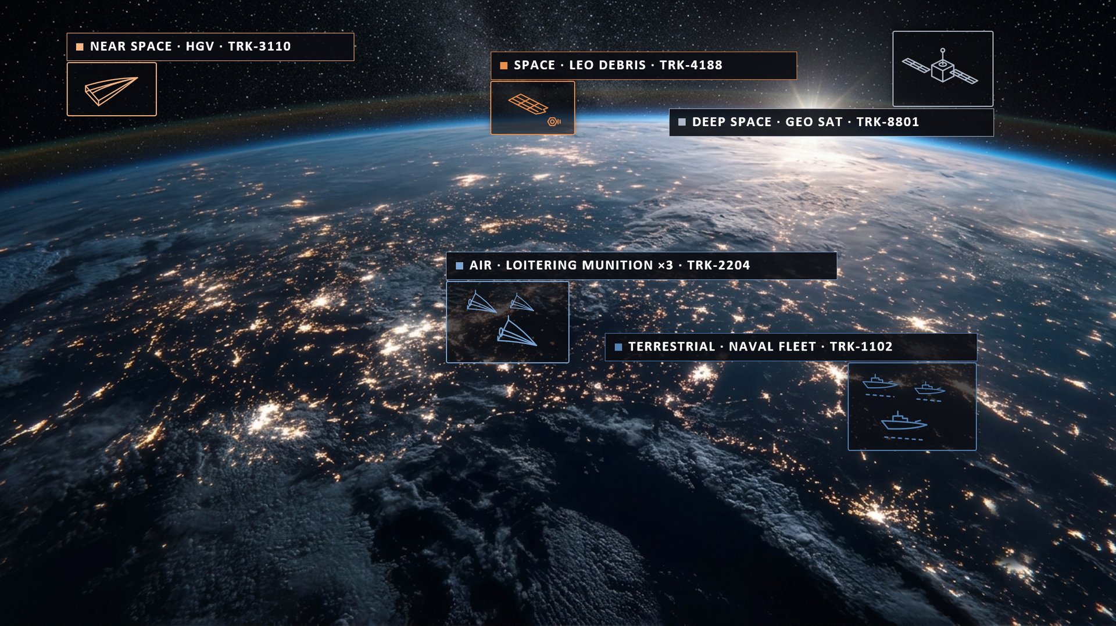
Task: Click the top-left ship in naval fleet box
Action: (879, 385)
